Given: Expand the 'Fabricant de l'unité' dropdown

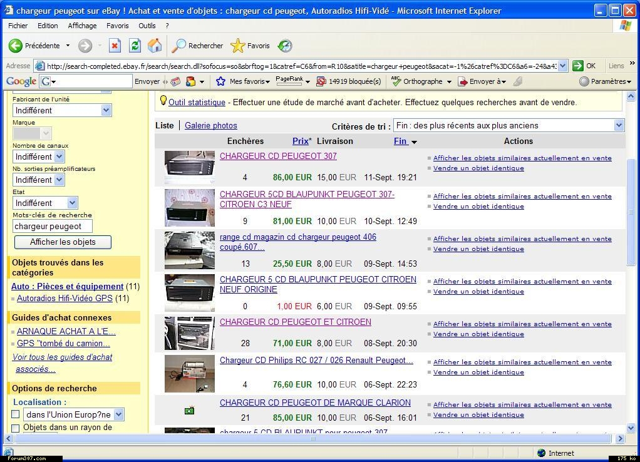Looking at the screenshot, I should point(62,110).
